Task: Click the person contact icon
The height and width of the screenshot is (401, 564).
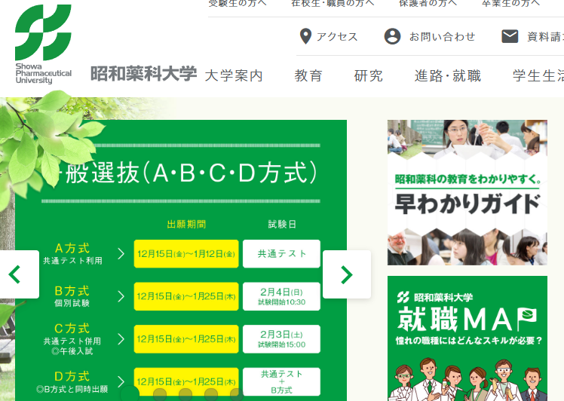Action: click(392, 36)
